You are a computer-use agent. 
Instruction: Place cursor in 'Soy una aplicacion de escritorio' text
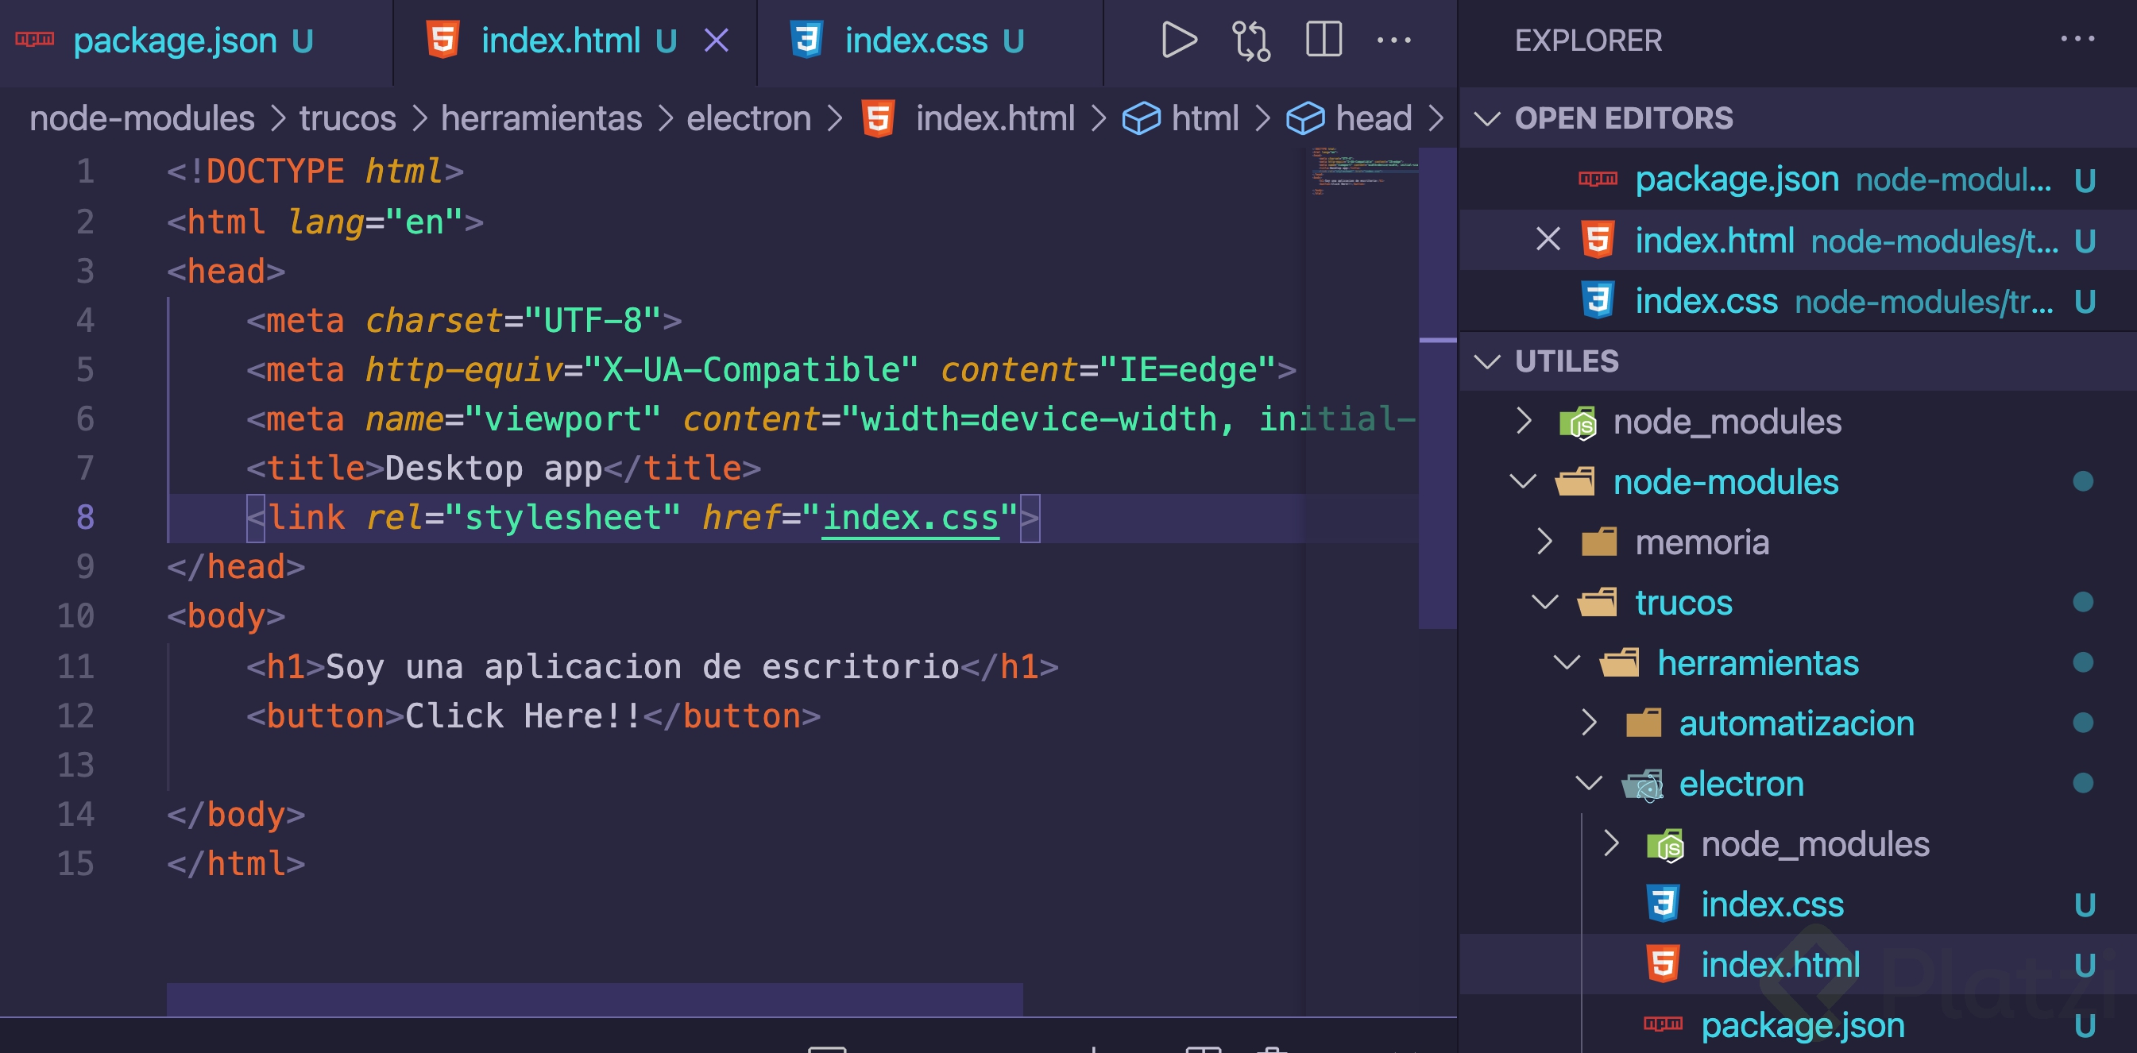pos(642,666)
